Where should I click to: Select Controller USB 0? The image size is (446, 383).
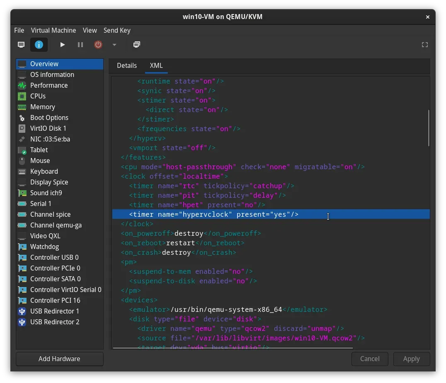pos(60,258)
